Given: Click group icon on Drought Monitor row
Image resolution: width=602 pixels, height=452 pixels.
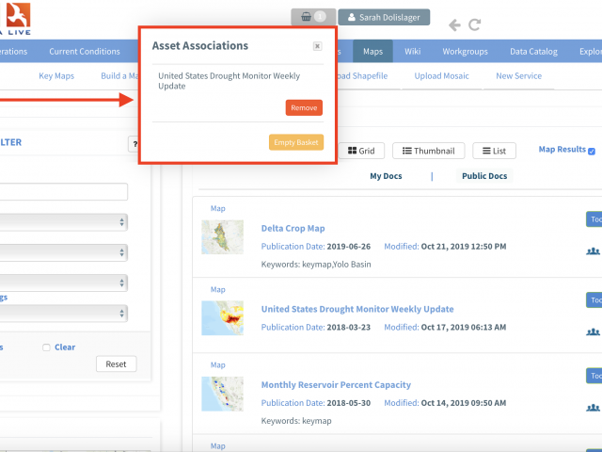Looking at the screenshot, I should tap(593, 331).
